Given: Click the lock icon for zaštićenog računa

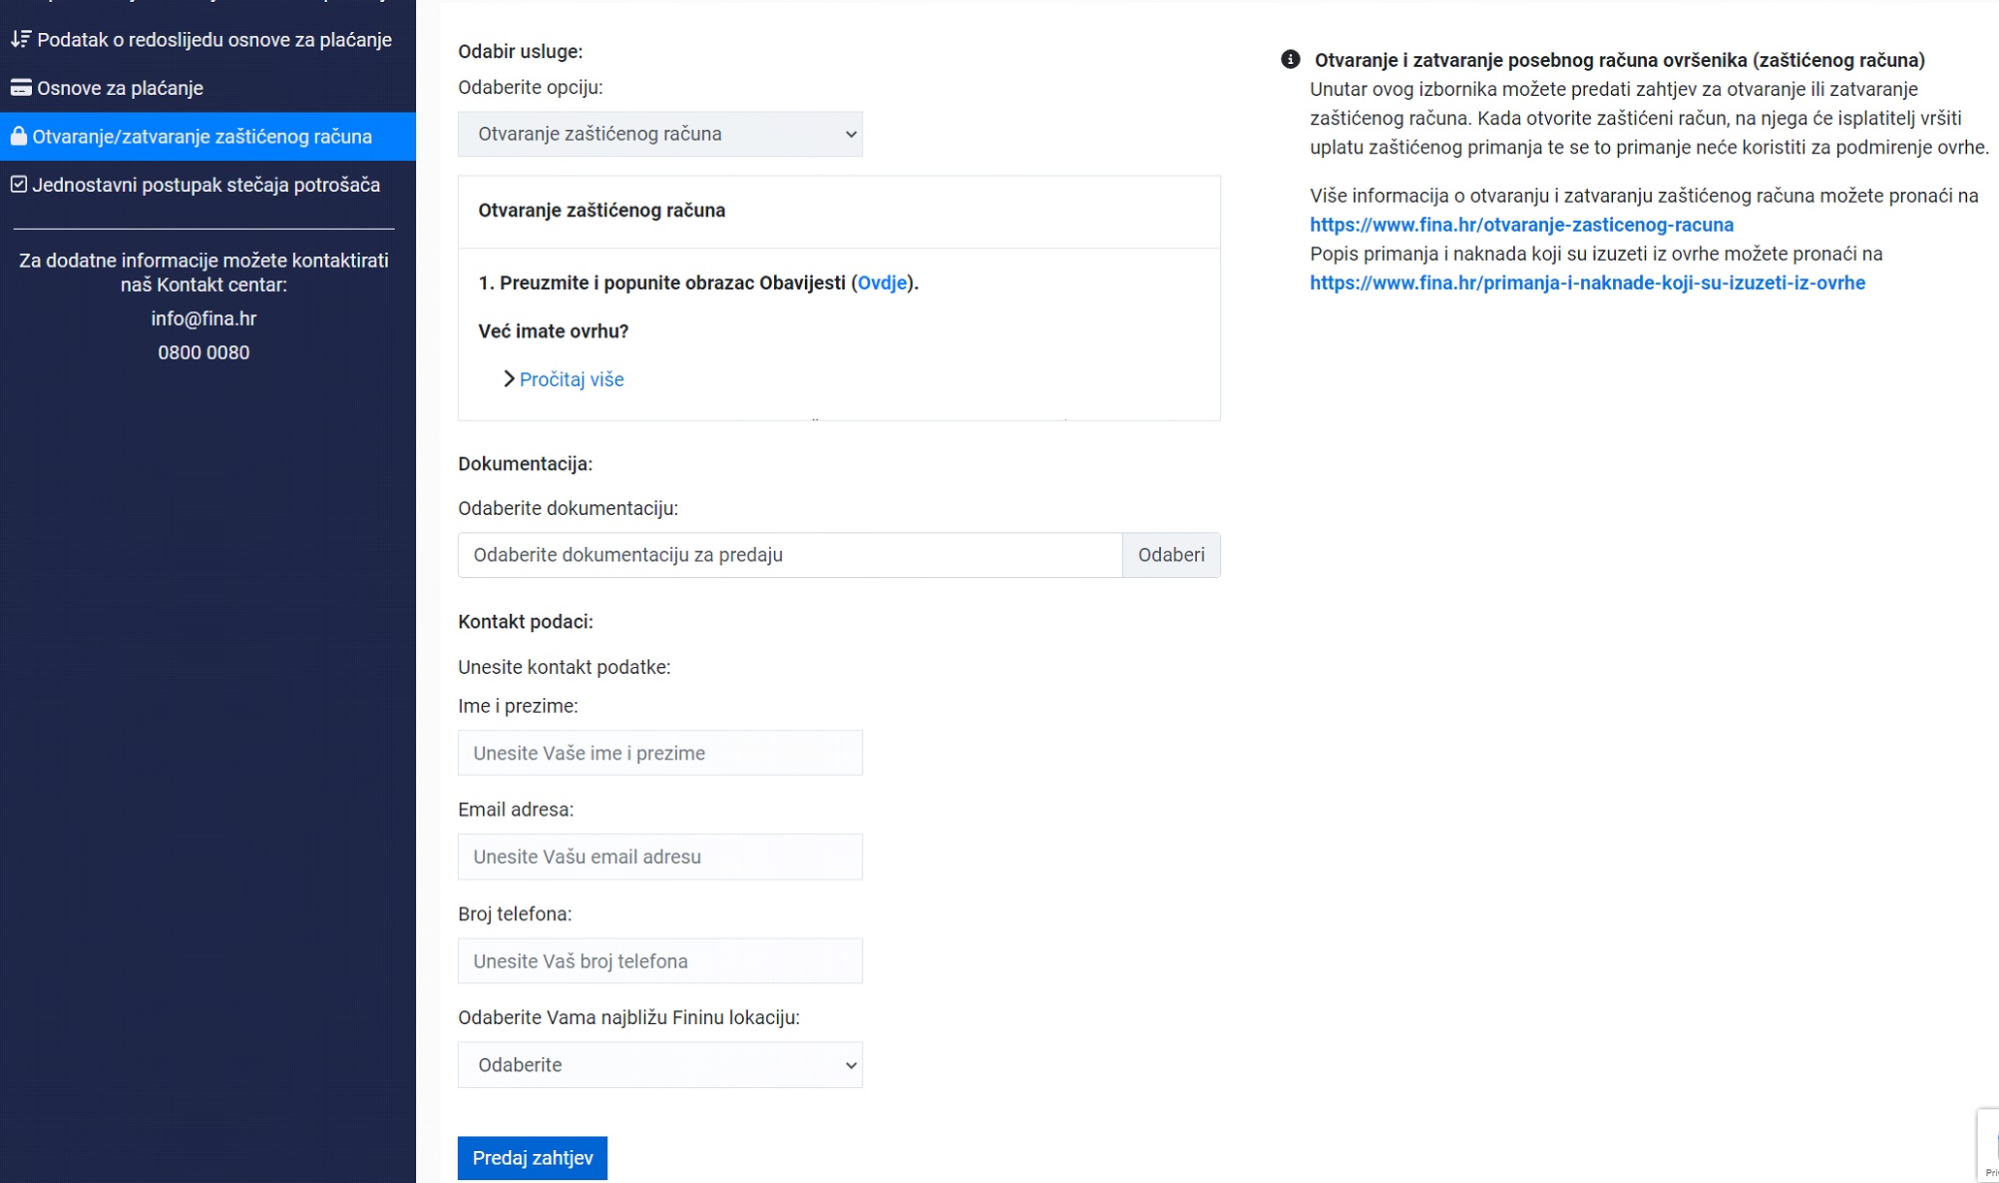Looking at the screenshot, I should click(x=18, y=136).
